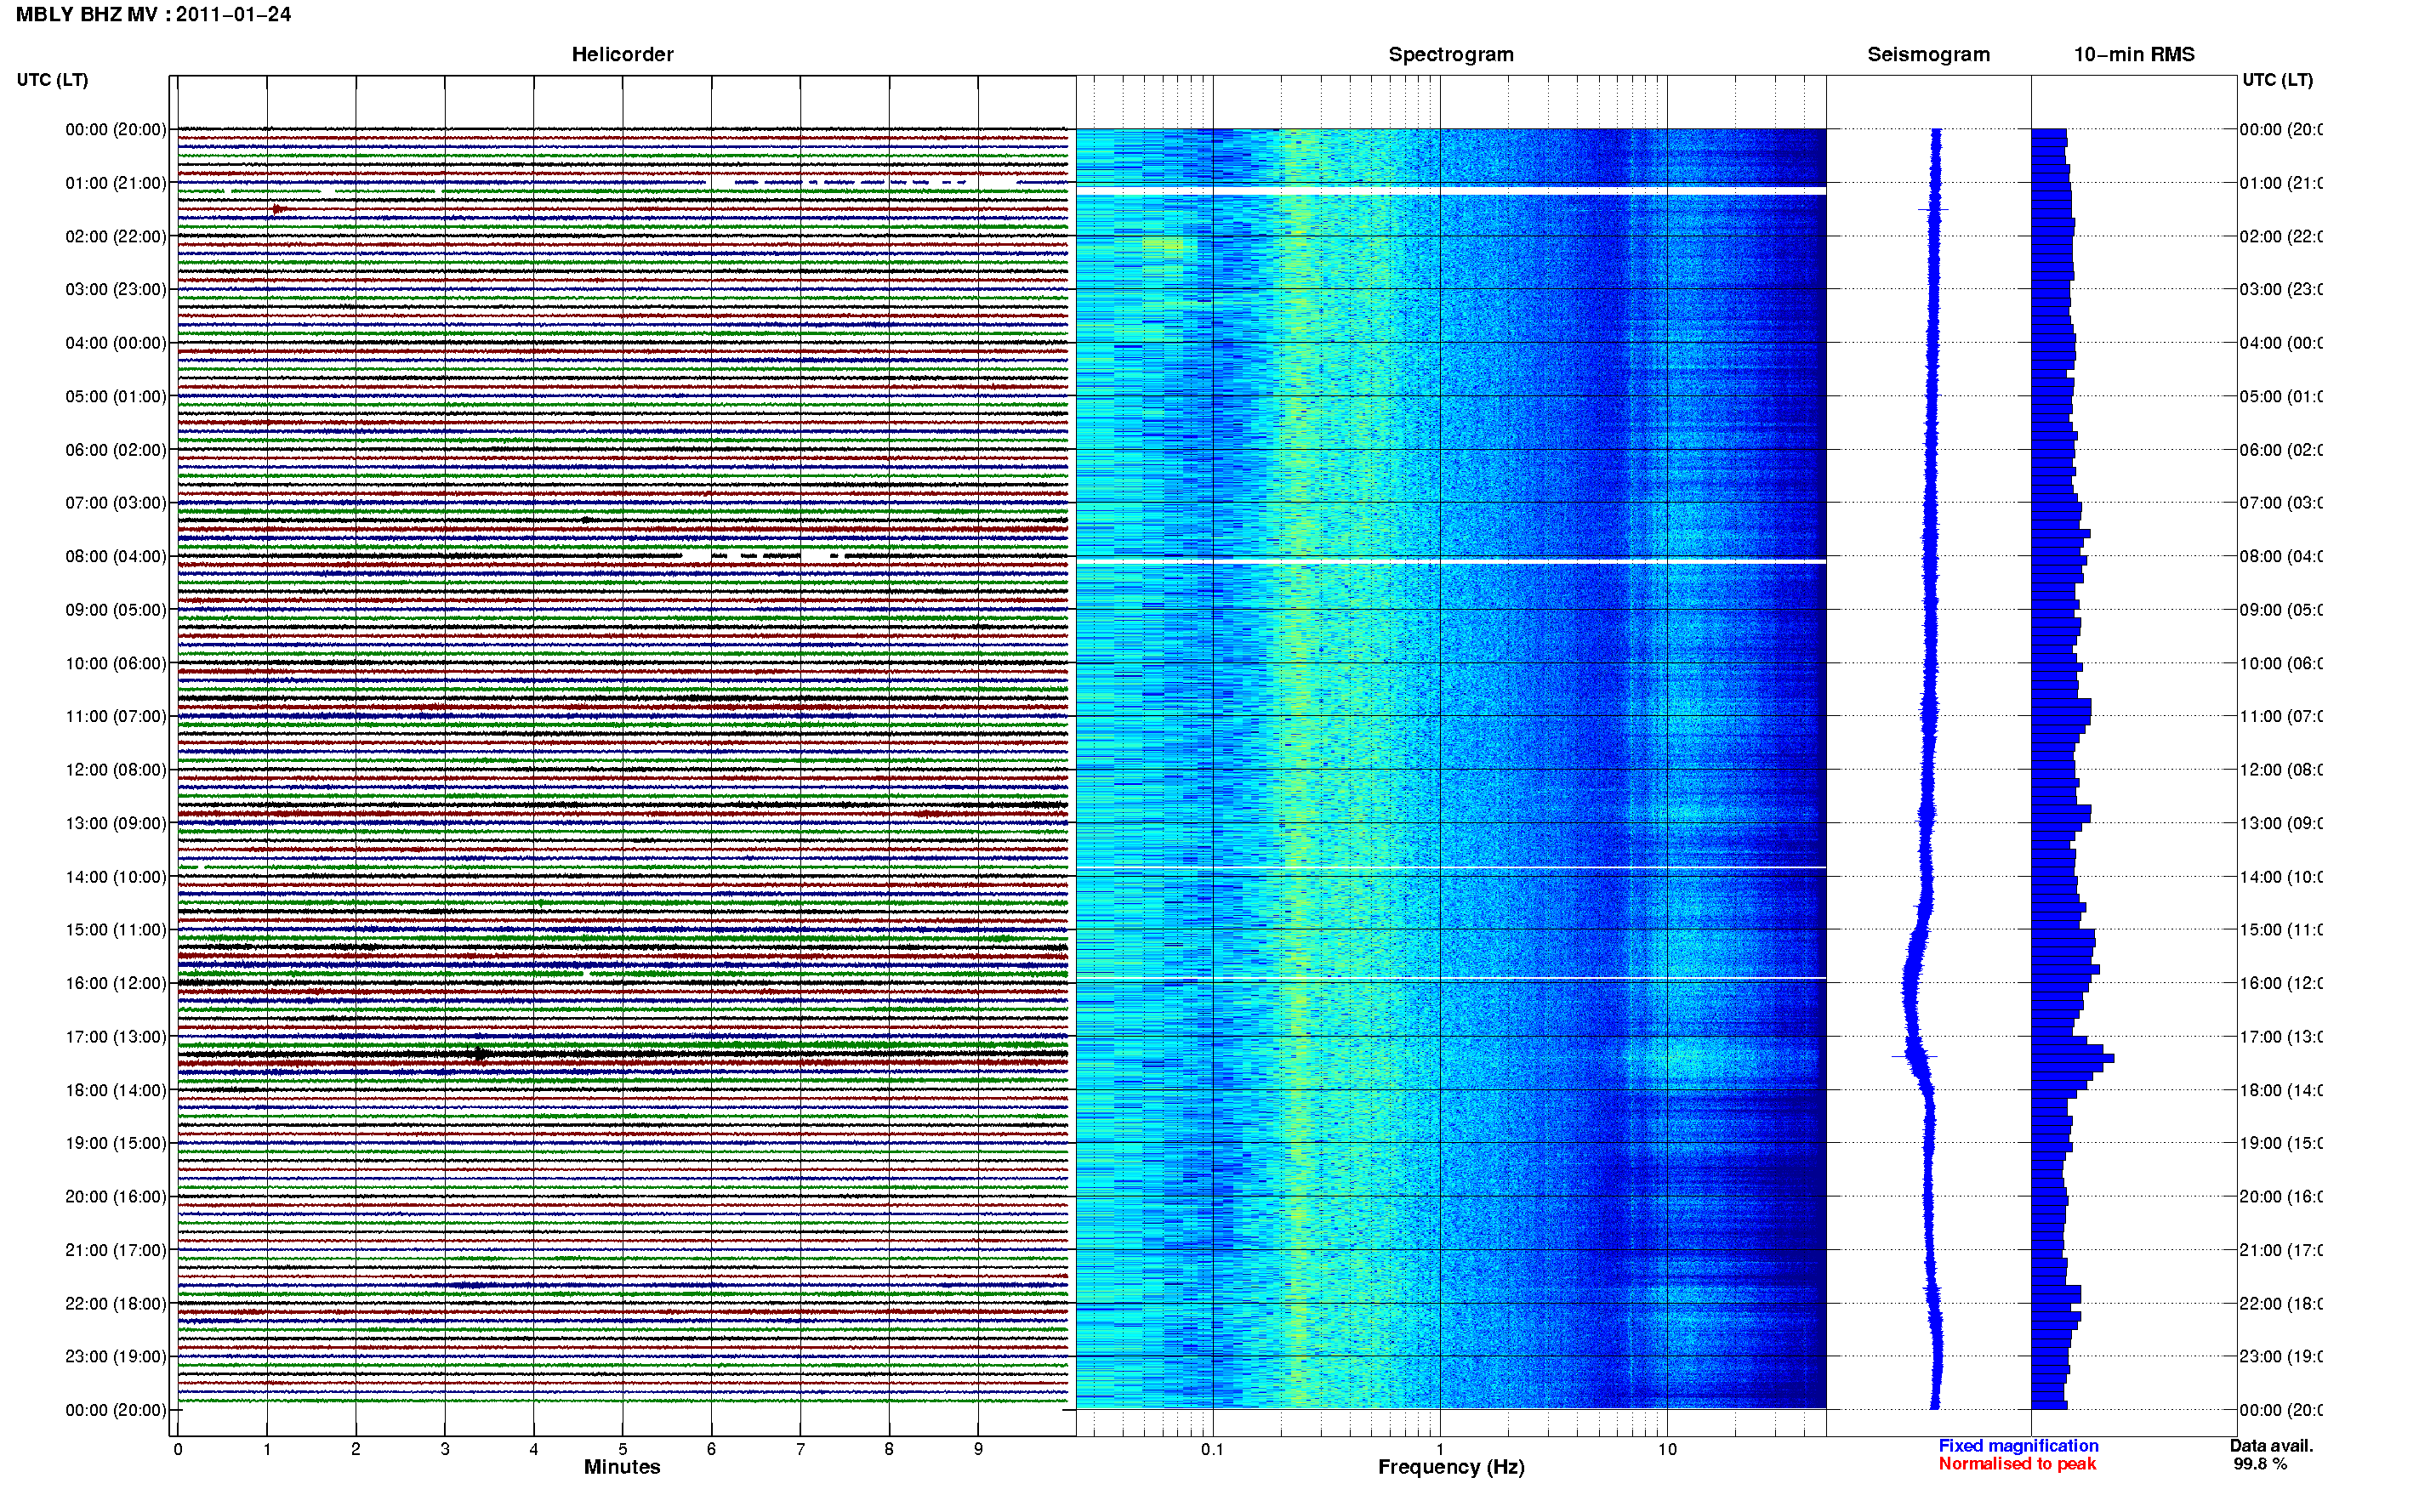Click the '1' frequency tick label
This screenshot has height=1512, width=2419.
pos(1440,1449)
